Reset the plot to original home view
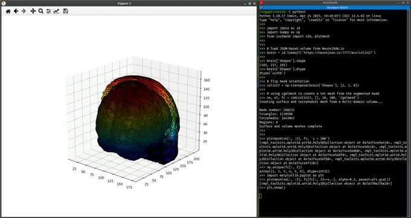The width and height of the screenshot is (411, 218). (x=8, y=11)
